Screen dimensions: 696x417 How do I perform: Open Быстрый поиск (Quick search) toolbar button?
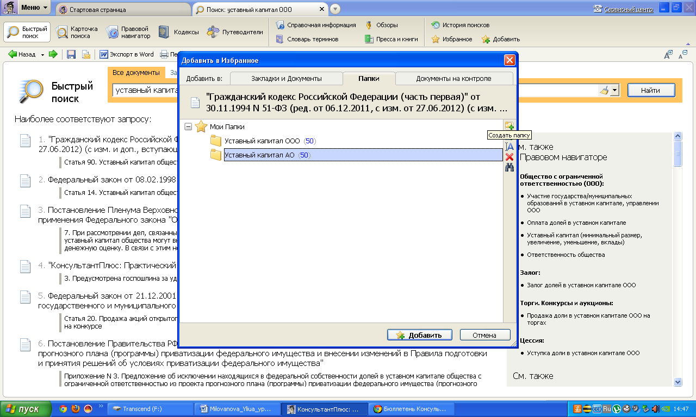pyautogui.click(x=27, y=32)
